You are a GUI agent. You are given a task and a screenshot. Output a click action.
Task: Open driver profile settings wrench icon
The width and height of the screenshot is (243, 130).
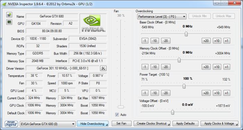point(103,68)
